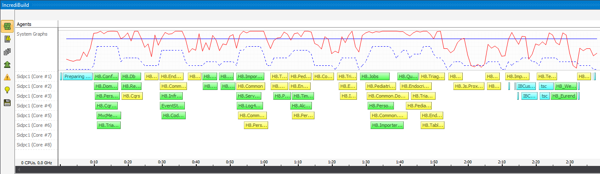This screenshot has width=600, height=174.
Task: Select the H8_Eurend task block
Action: point(564,96)
